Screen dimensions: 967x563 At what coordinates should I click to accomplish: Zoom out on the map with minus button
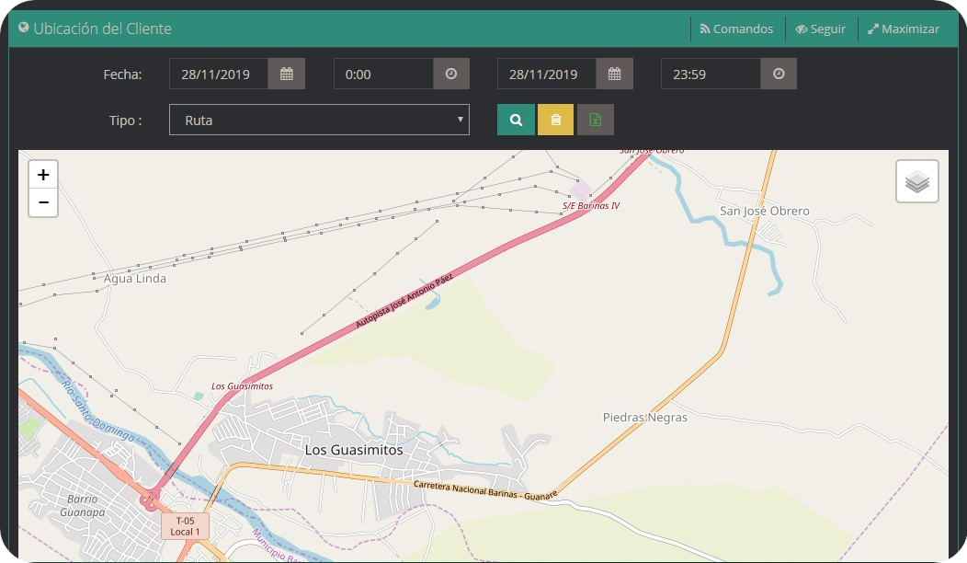coord(43,202)
